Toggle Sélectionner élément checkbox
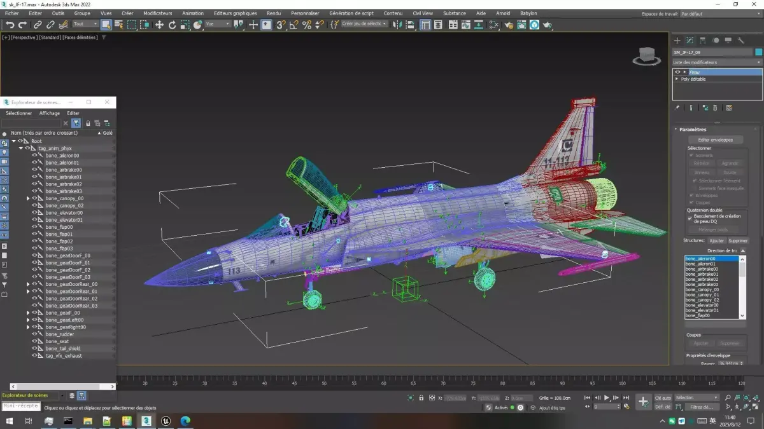Image resolution: width=764 pixels, height=429 pixels. 694,180
